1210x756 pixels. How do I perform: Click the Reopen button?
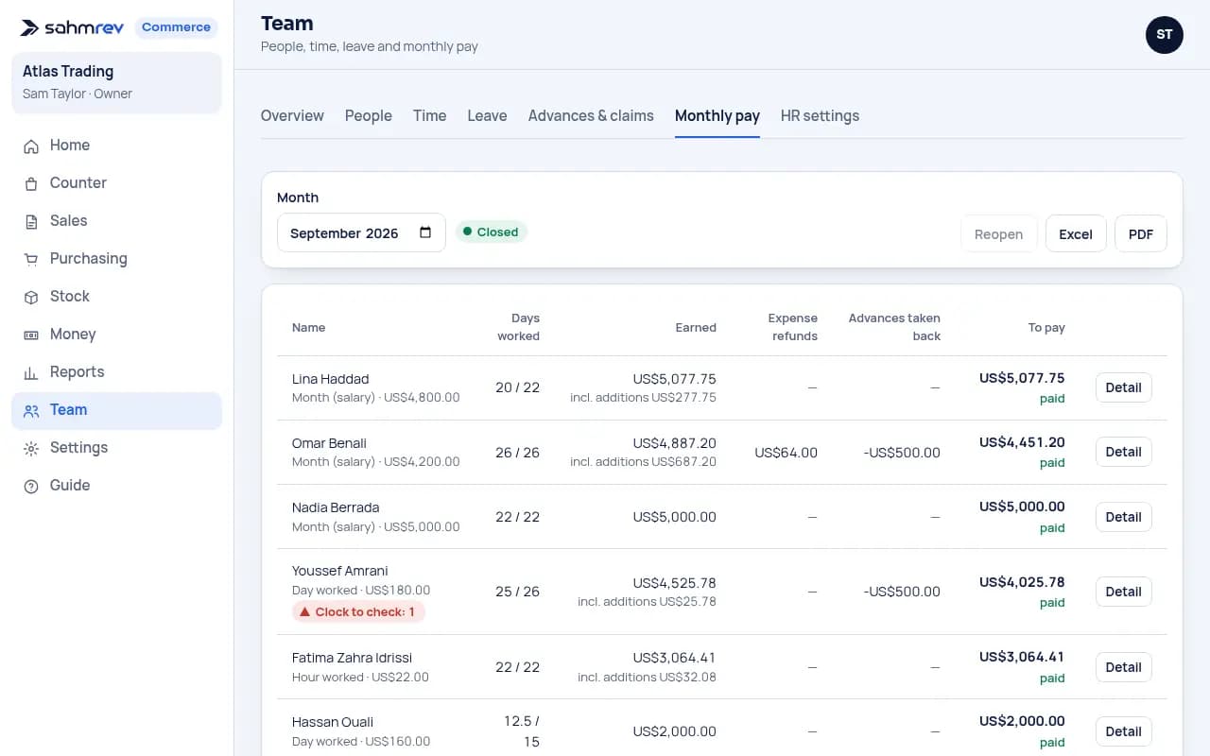[x=998, y=233]
